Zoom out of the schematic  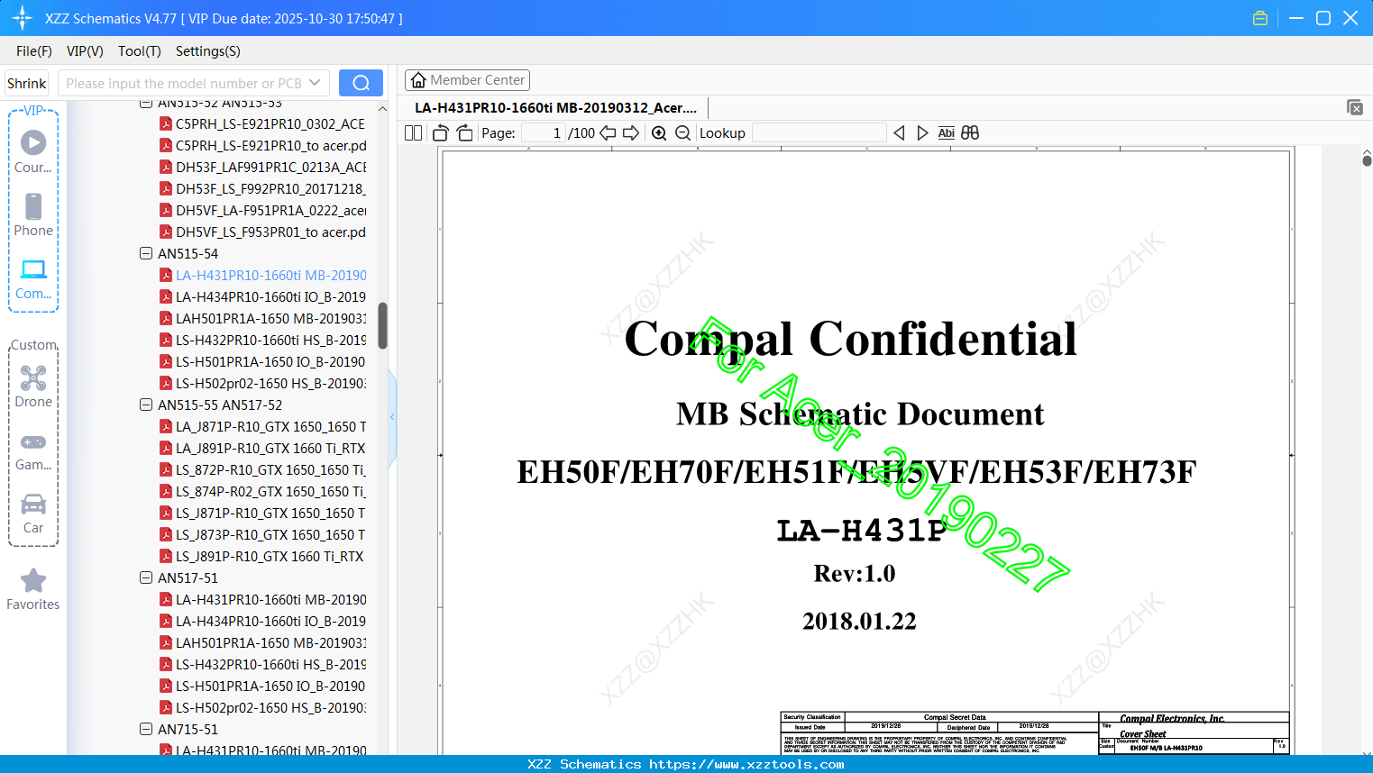pos(682,133)
